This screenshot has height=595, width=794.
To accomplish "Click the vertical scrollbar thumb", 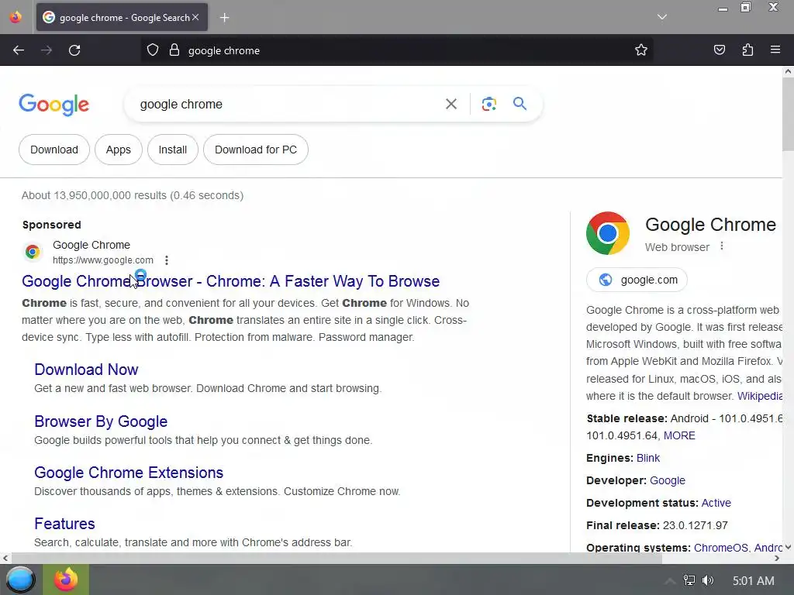I will pyautogui.click(x=788, y=114).
